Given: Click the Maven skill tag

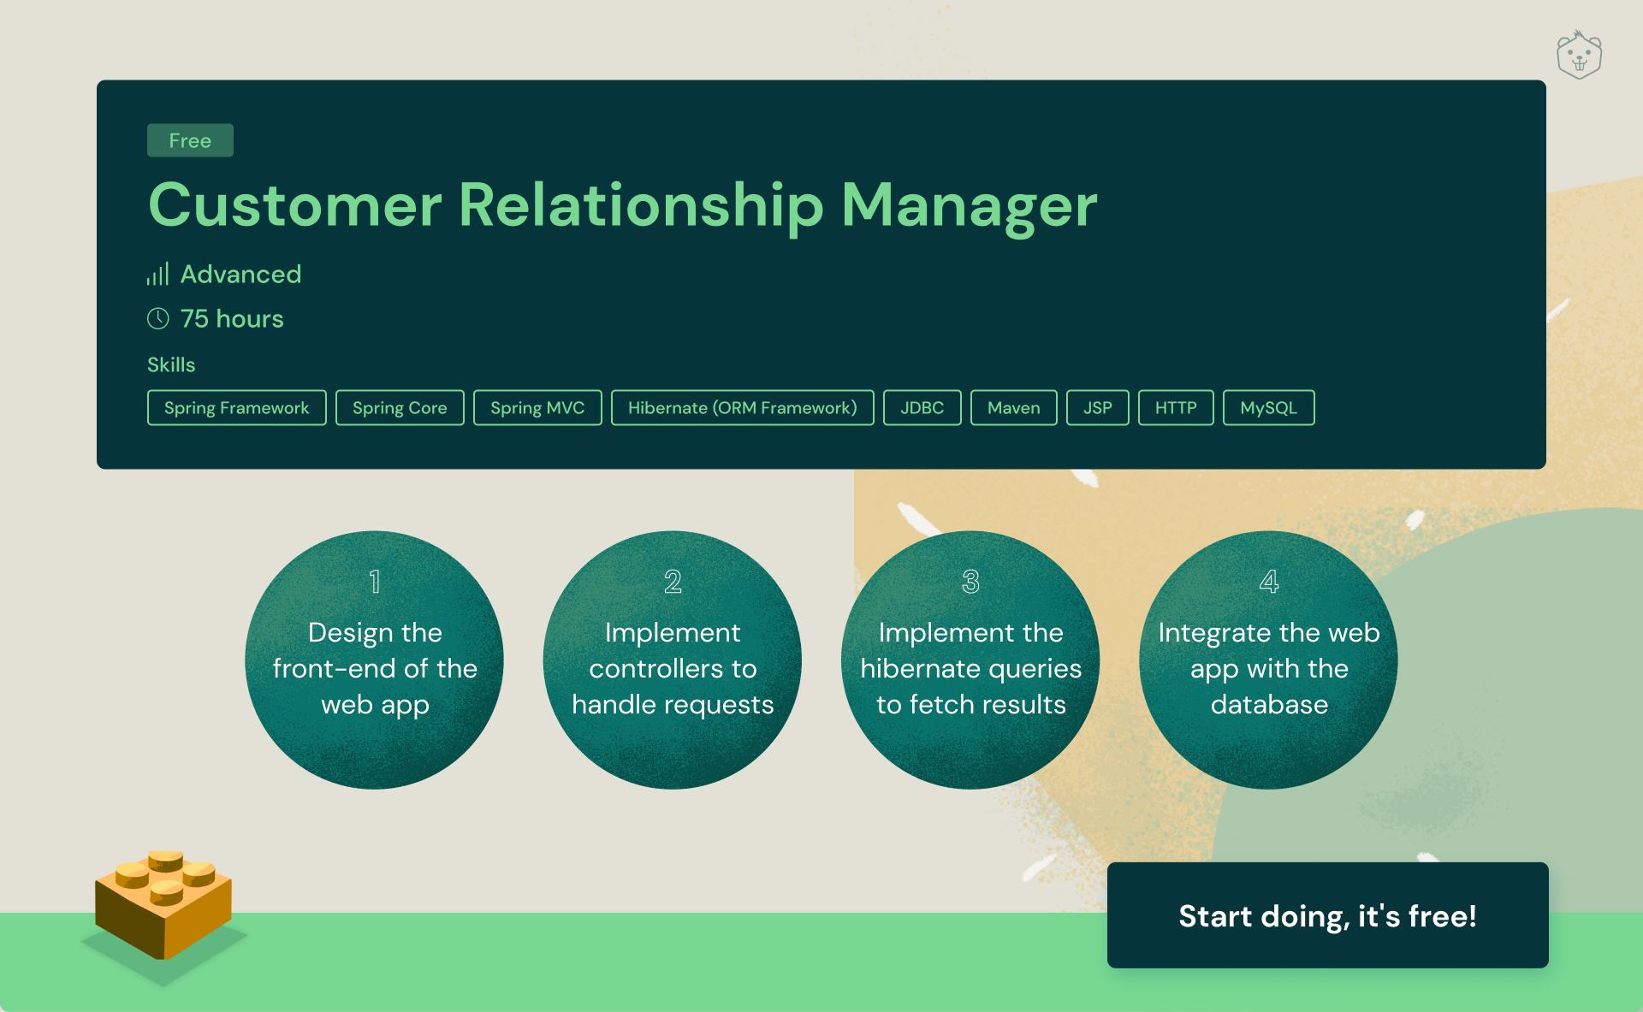Looking at the screenshot, I should coord(1011,407).
